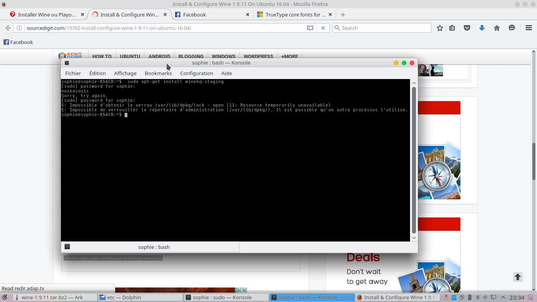Close the bottom ad with X icon
This screenshot has height=302, width=537.
coord(244,290)
